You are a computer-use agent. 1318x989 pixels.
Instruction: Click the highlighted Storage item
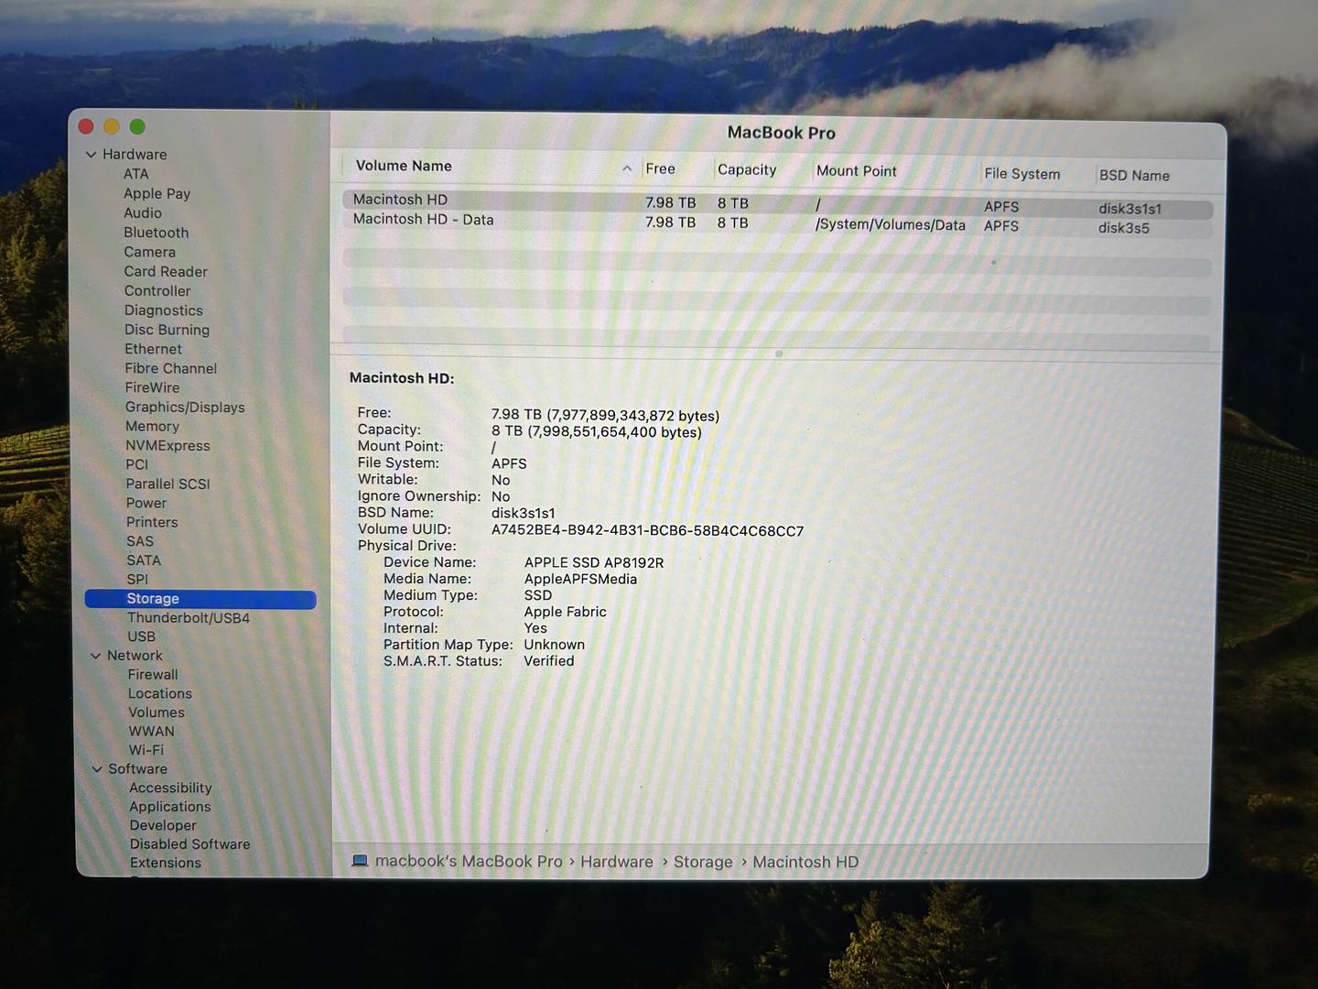[200, 599]
